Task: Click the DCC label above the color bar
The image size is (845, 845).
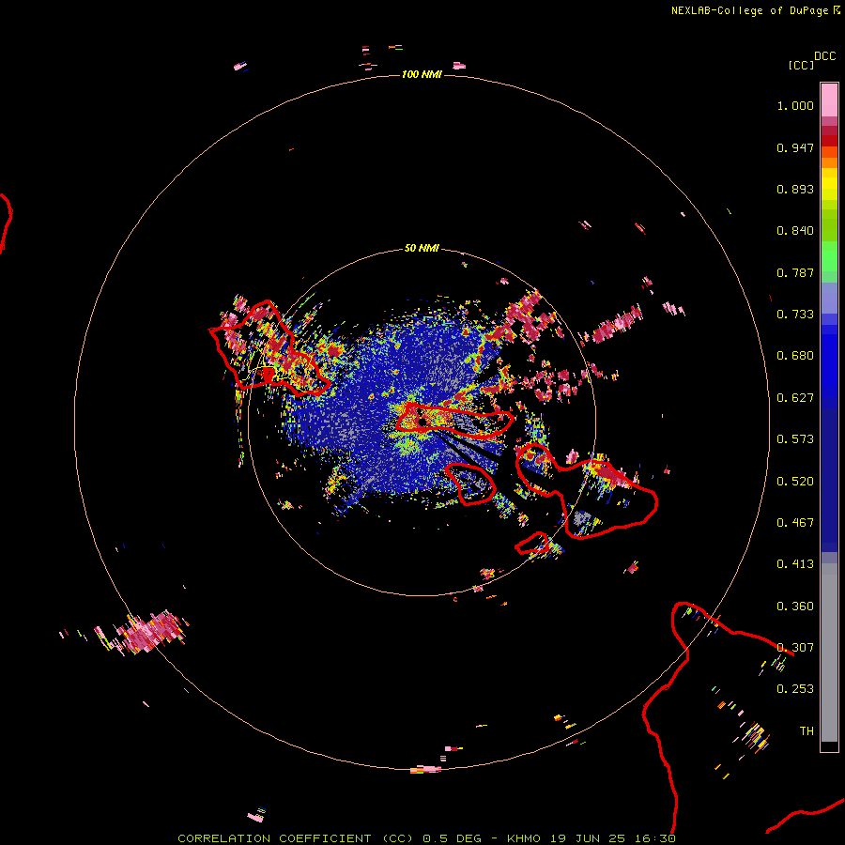Action: pos(825,56)
